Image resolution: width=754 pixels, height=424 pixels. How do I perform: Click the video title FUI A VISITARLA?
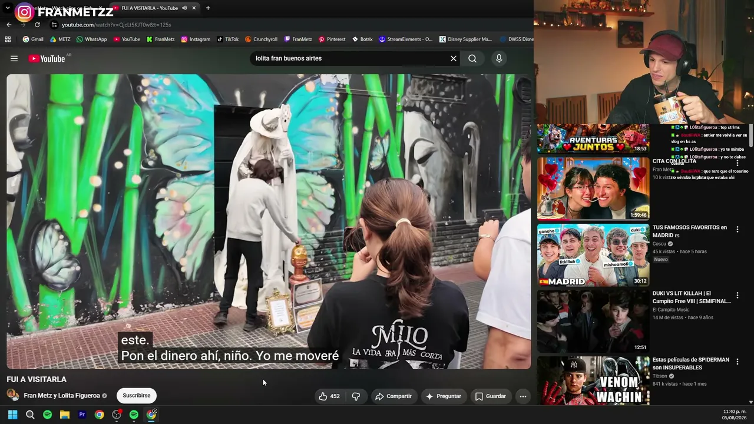[37, 379]
